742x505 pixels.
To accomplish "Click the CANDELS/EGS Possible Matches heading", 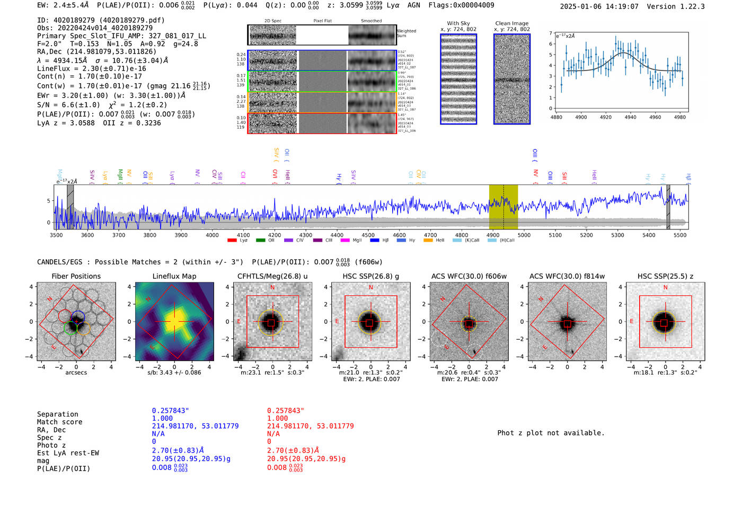I will (140, 262).
